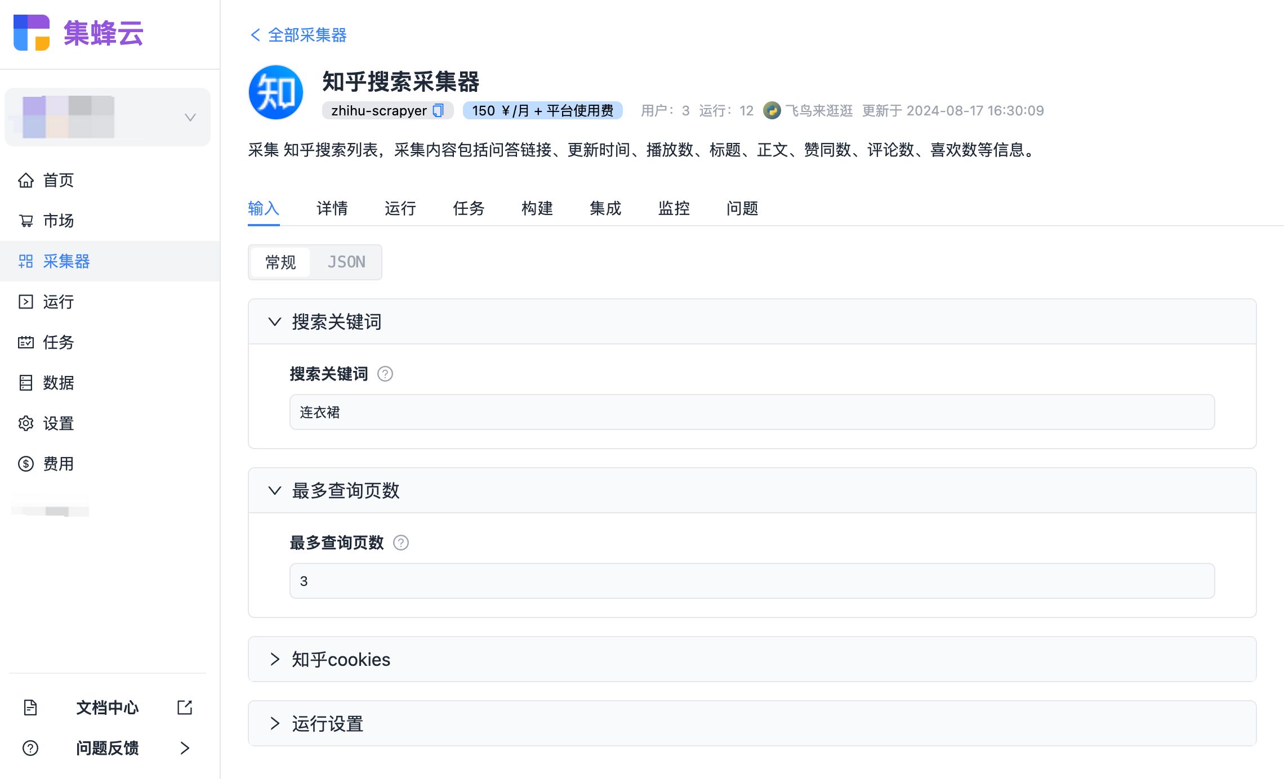Click the 最多查询页数 input containing 3
This screenshot has height=779, width=1284.
click(752, 581)
